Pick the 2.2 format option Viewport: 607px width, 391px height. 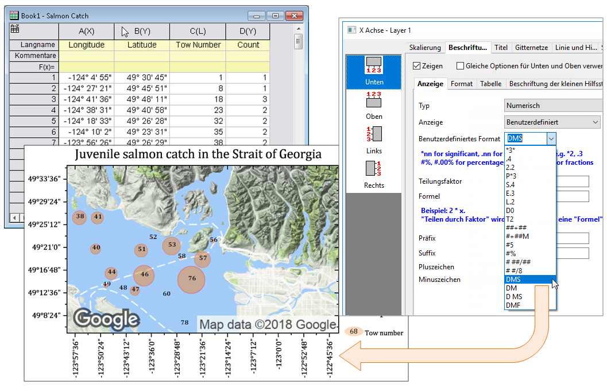pos(530,167)
